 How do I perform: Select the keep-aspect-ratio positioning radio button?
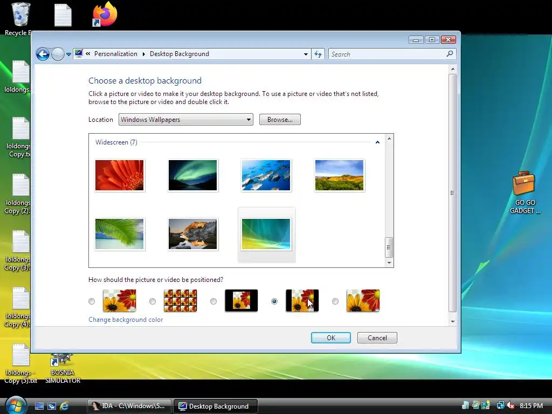(274, 301)
